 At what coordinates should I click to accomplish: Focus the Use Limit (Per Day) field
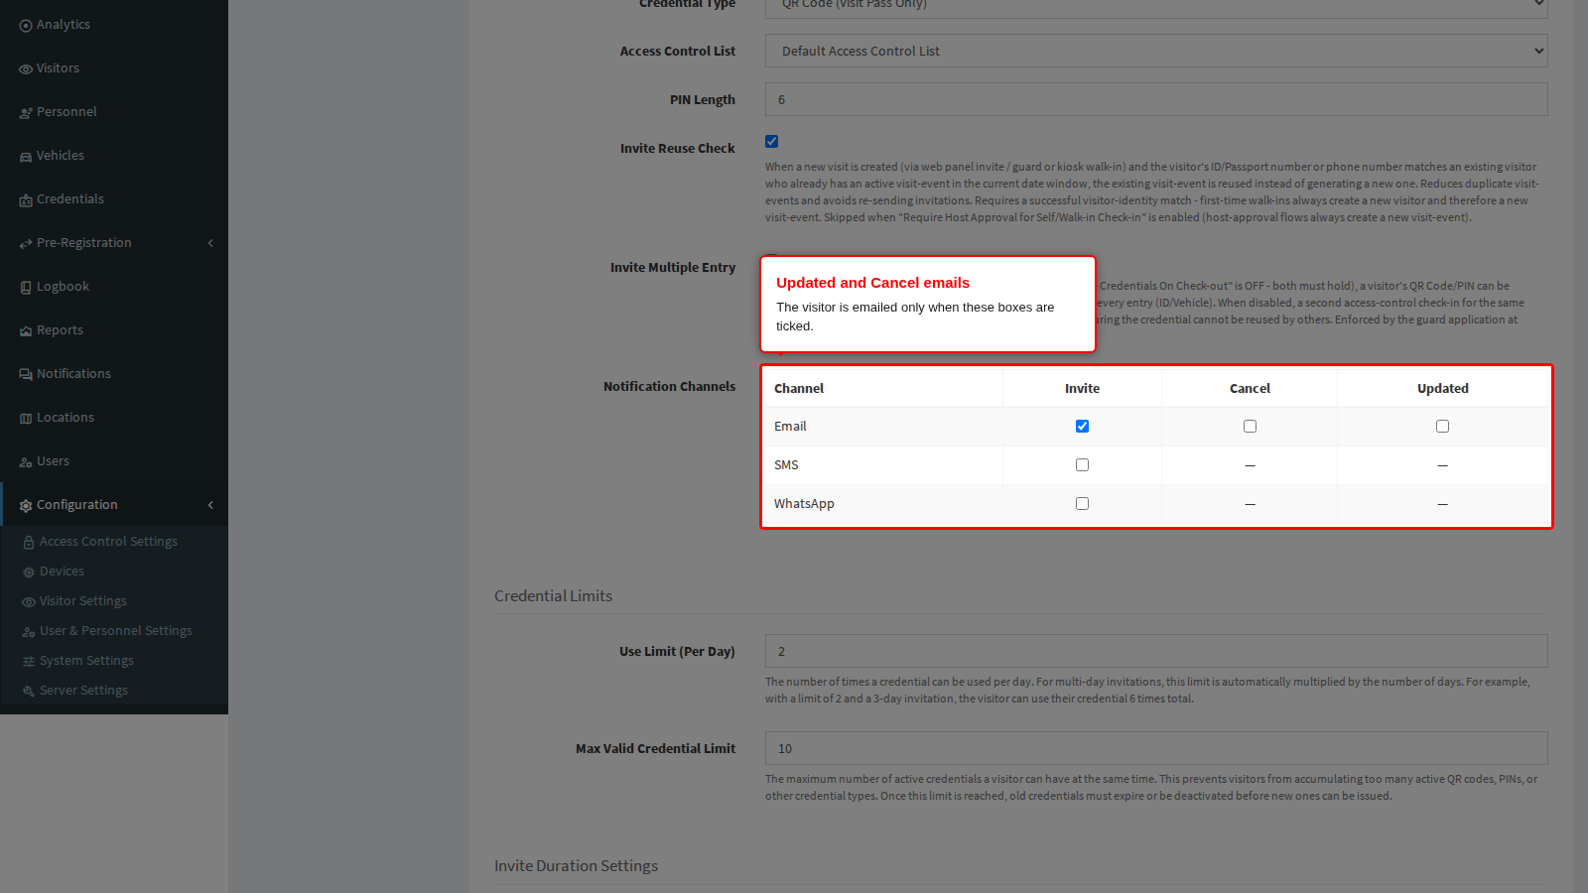1156,651
